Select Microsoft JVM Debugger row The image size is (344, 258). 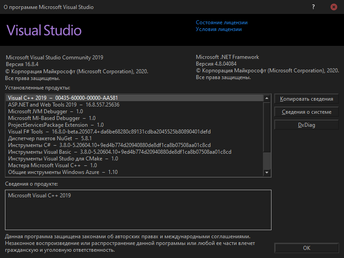(135, 111)
